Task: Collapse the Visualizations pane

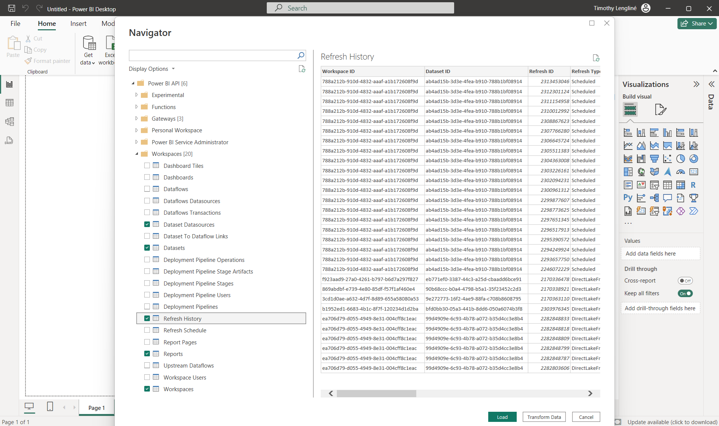Action: (696, 84)
